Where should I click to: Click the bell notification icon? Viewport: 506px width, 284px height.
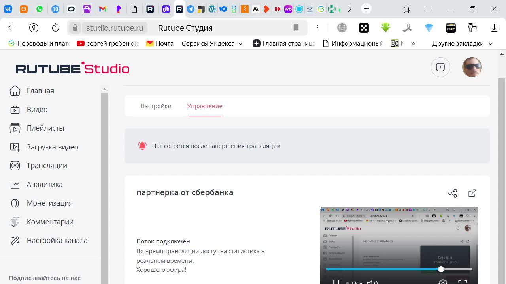[x=142, y=146]
